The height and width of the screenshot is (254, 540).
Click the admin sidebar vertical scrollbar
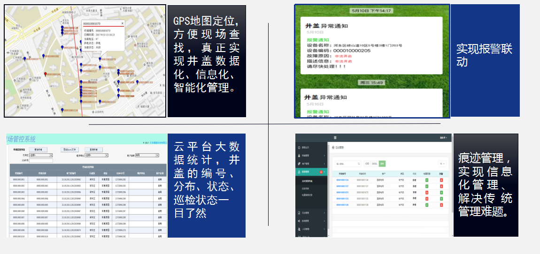(329, 189)
